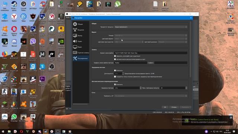Screen dimensions: 238x134
Task: Open the Origin desktop icon
Action: [42, 42]
